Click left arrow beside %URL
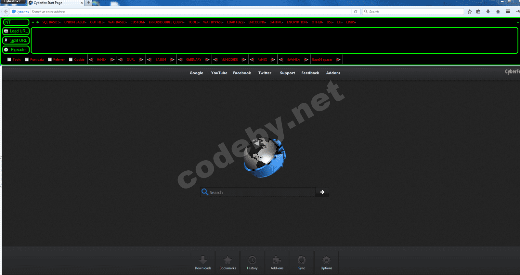 click(120, 59)
